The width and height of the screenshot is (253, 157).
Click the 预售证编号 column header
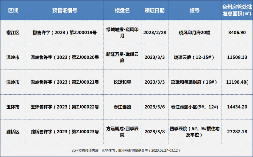[65, 10]
